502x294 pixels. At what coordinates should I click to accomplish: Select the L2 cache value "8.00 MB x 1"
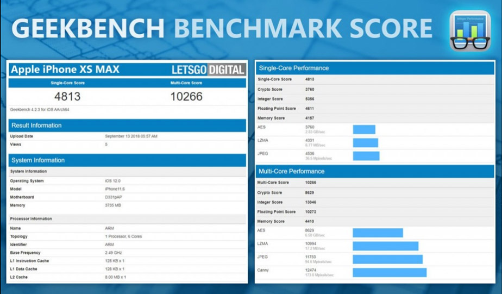pos(115,277)
